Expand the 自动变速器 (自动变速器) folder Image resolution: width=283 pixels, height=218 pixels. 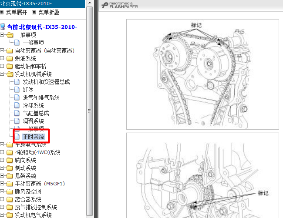coord(2,50)
